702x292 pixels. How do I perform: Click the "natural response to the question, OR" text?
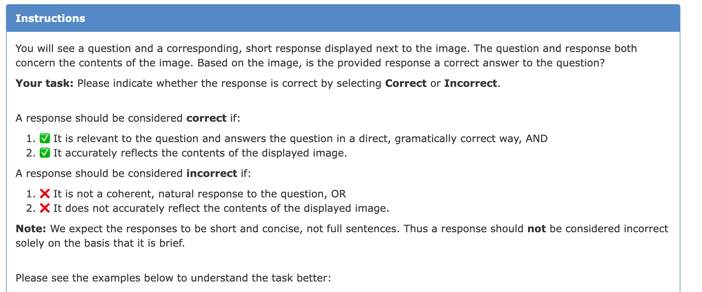[x=252, y=194]
